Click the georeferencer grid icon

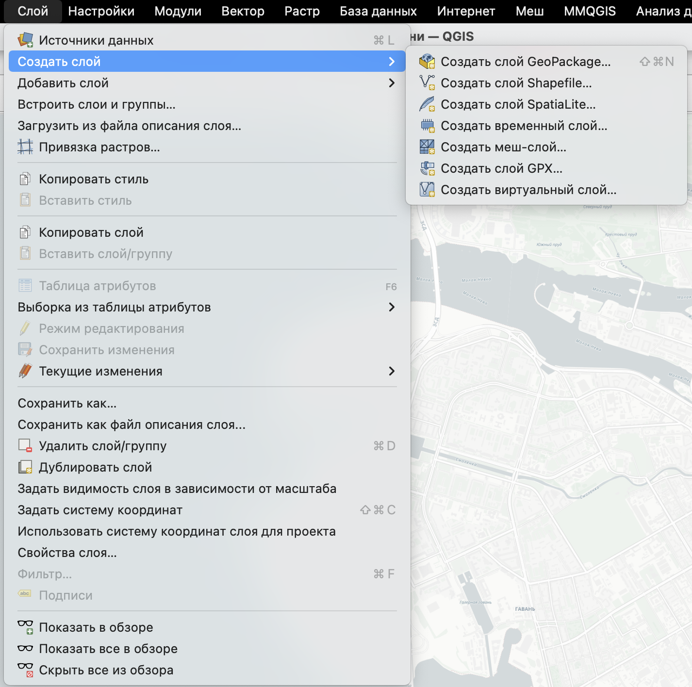click(25, 147)
